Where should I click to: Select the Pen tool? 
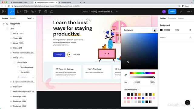[32, 12]
